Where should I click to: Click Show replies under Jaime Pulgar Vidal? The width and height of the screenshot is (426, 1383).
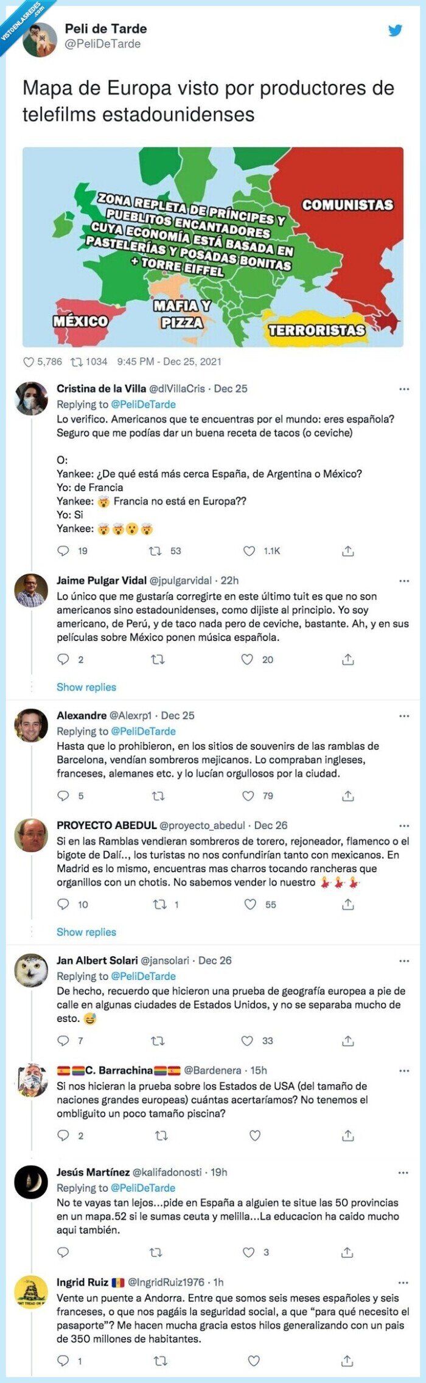pos(86,687)
